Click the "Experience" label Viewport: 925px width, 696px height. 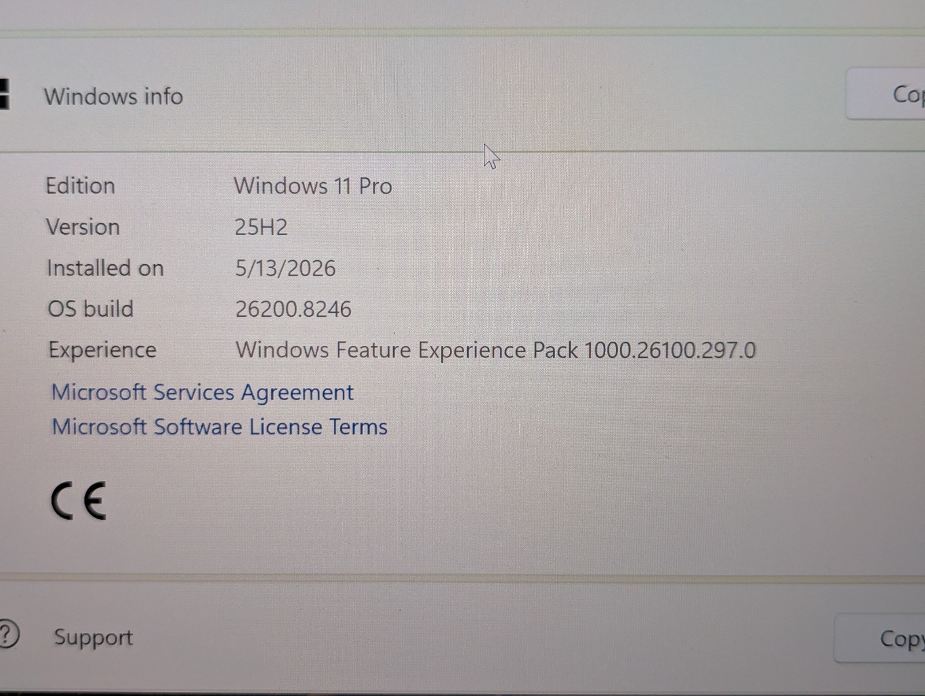point(102,350)
